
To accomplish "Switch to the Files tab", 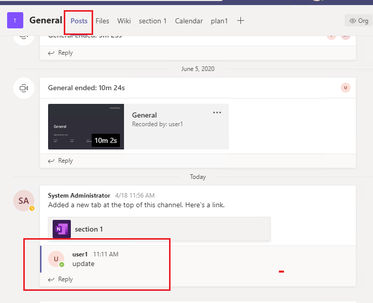I will click(x=102, y=21).
